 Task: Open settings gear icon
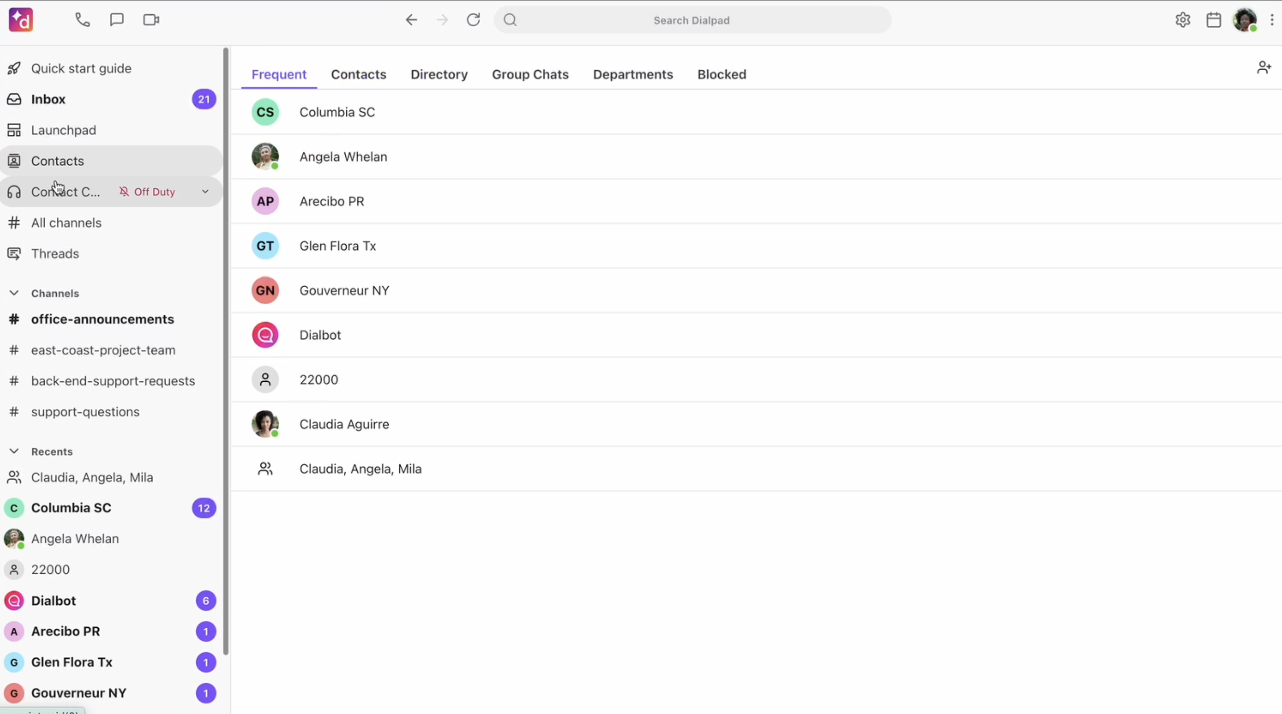(x=1182, y=20)
